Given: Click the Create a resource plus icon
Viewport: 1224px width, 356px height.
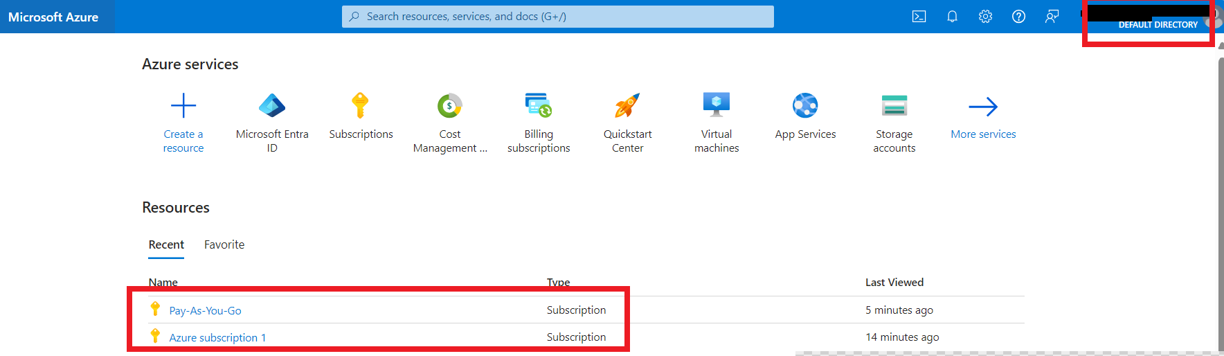Looking at the screenshot, I should [x=183, y=106].
